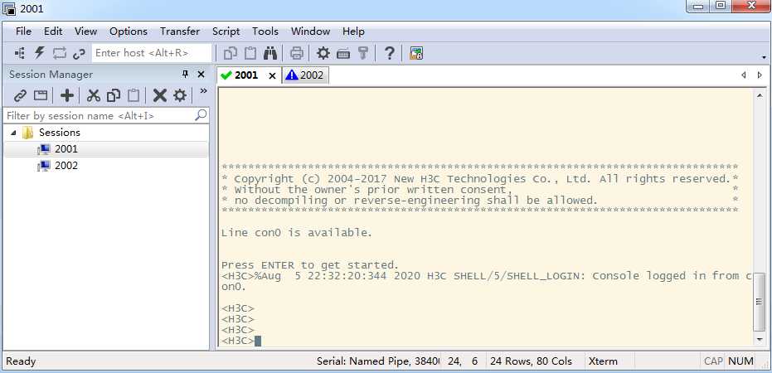Click the Reconnect chain icon in toolbar

80,53
